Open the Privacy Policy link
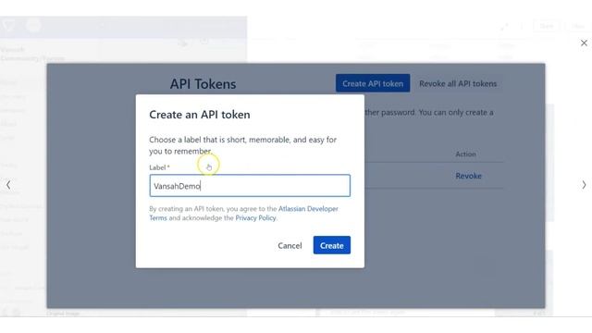This screenshot has height=333, width=592. coord(255,218)
